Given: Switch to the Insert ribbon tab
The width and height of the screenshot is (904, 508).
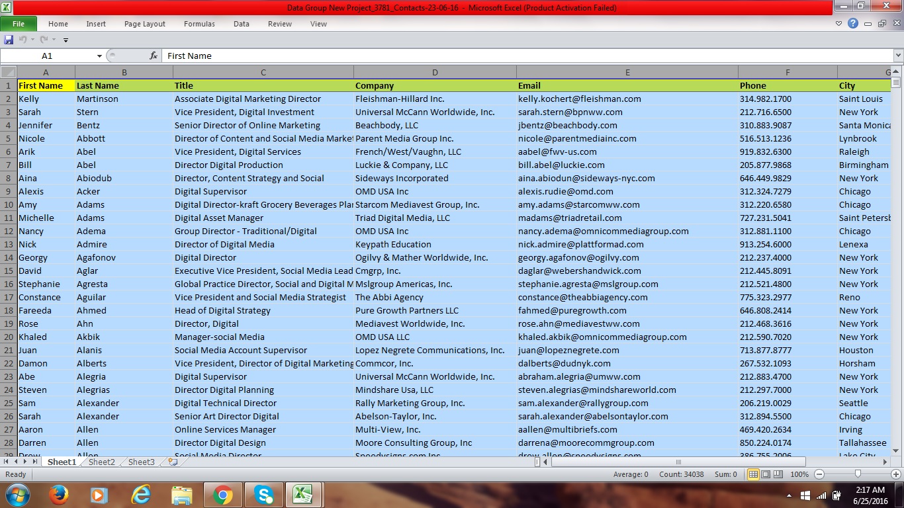Looking at the screenshot, I should tap(96, 24).
